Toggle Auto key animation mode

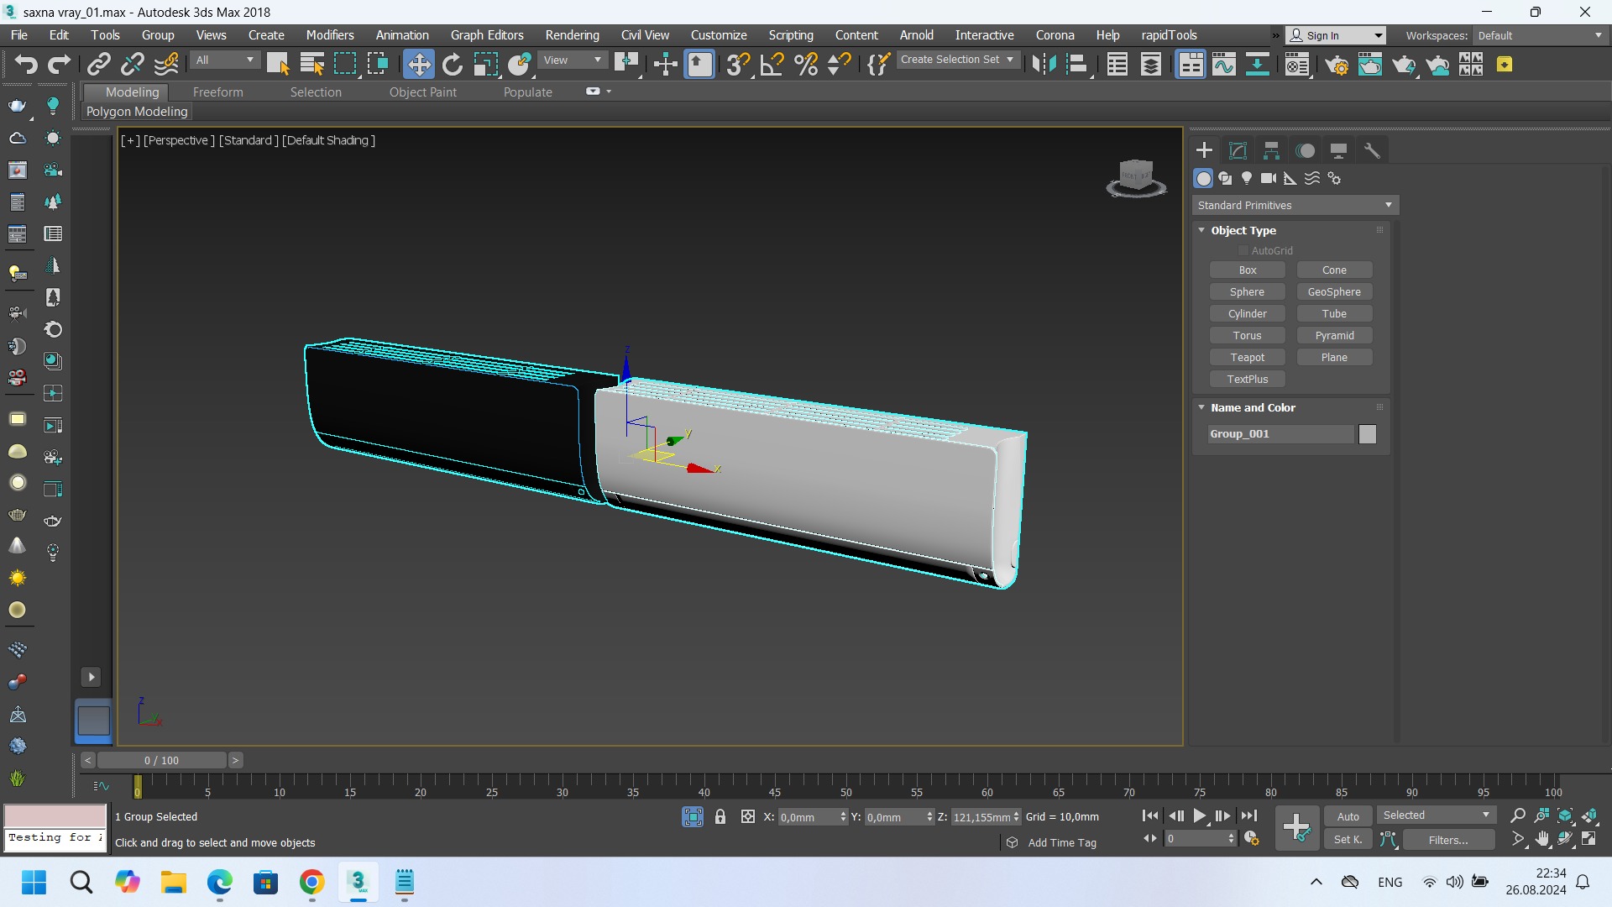[x=1348, y=816]
